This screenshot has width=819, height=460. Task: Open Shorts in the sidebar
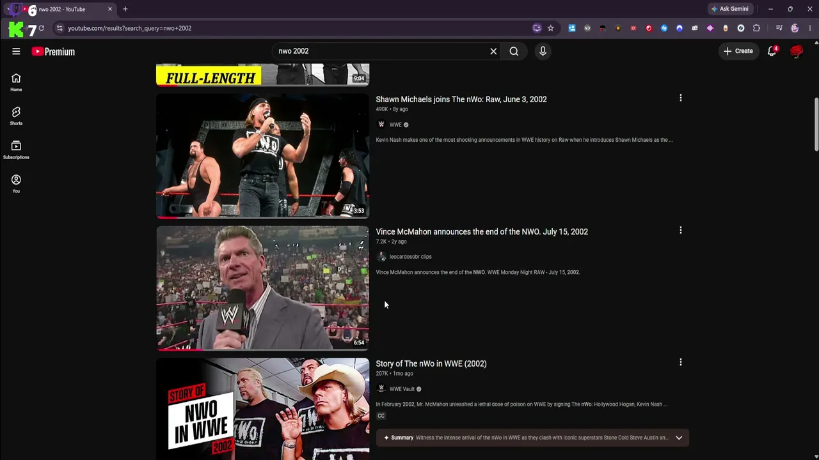[16, 116]
